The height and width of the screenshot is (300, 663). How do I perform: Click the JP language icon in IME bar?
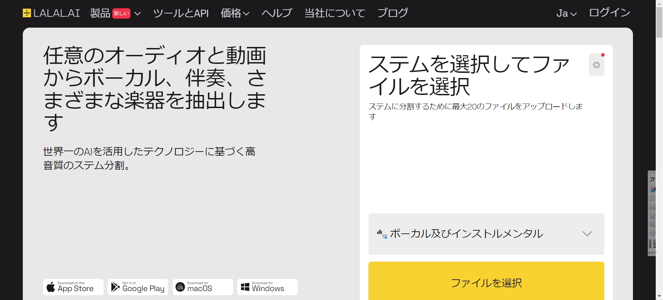[x=652, y=180]
